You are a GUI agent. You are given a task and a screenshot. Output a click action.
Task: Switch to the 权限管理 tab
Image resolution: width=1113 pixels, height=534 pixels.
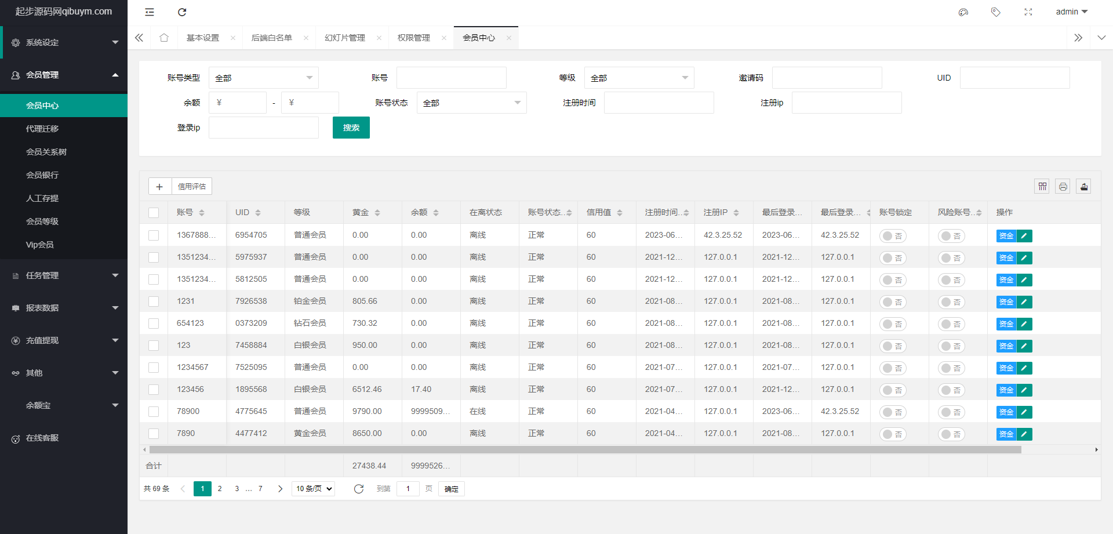413,38
